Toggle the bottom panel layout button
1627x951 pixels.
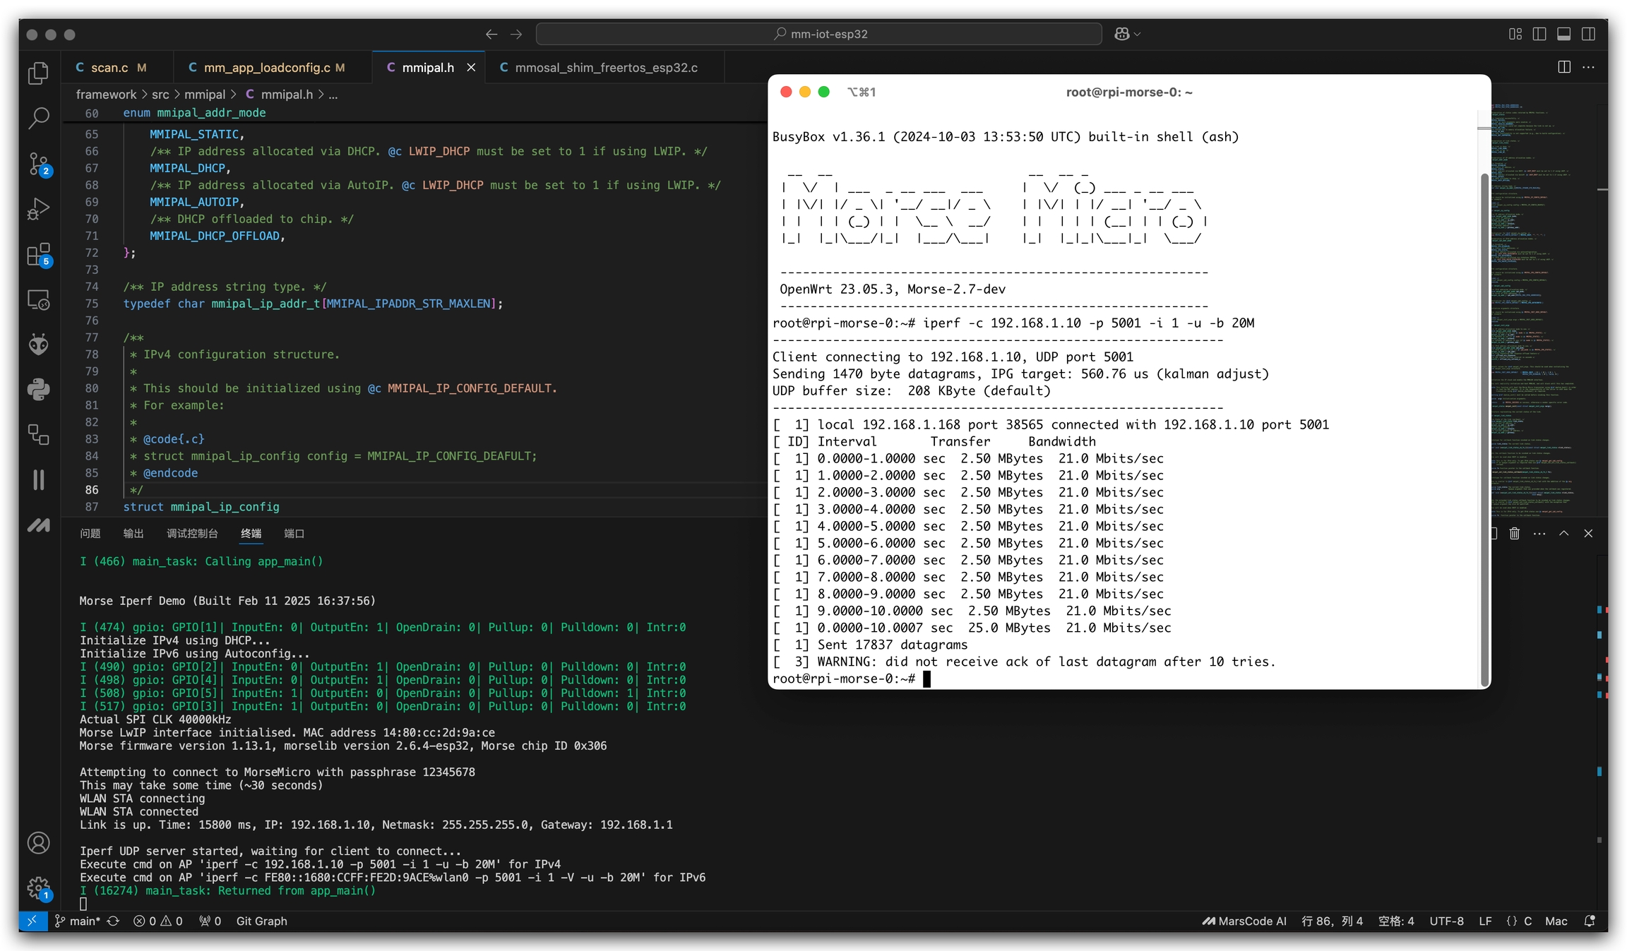[1563, 34]
